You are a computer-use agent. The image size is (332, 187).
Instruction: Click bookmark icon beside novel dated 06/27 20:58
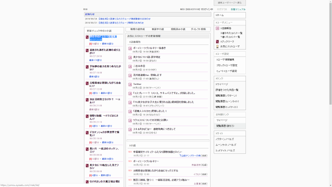87,50
